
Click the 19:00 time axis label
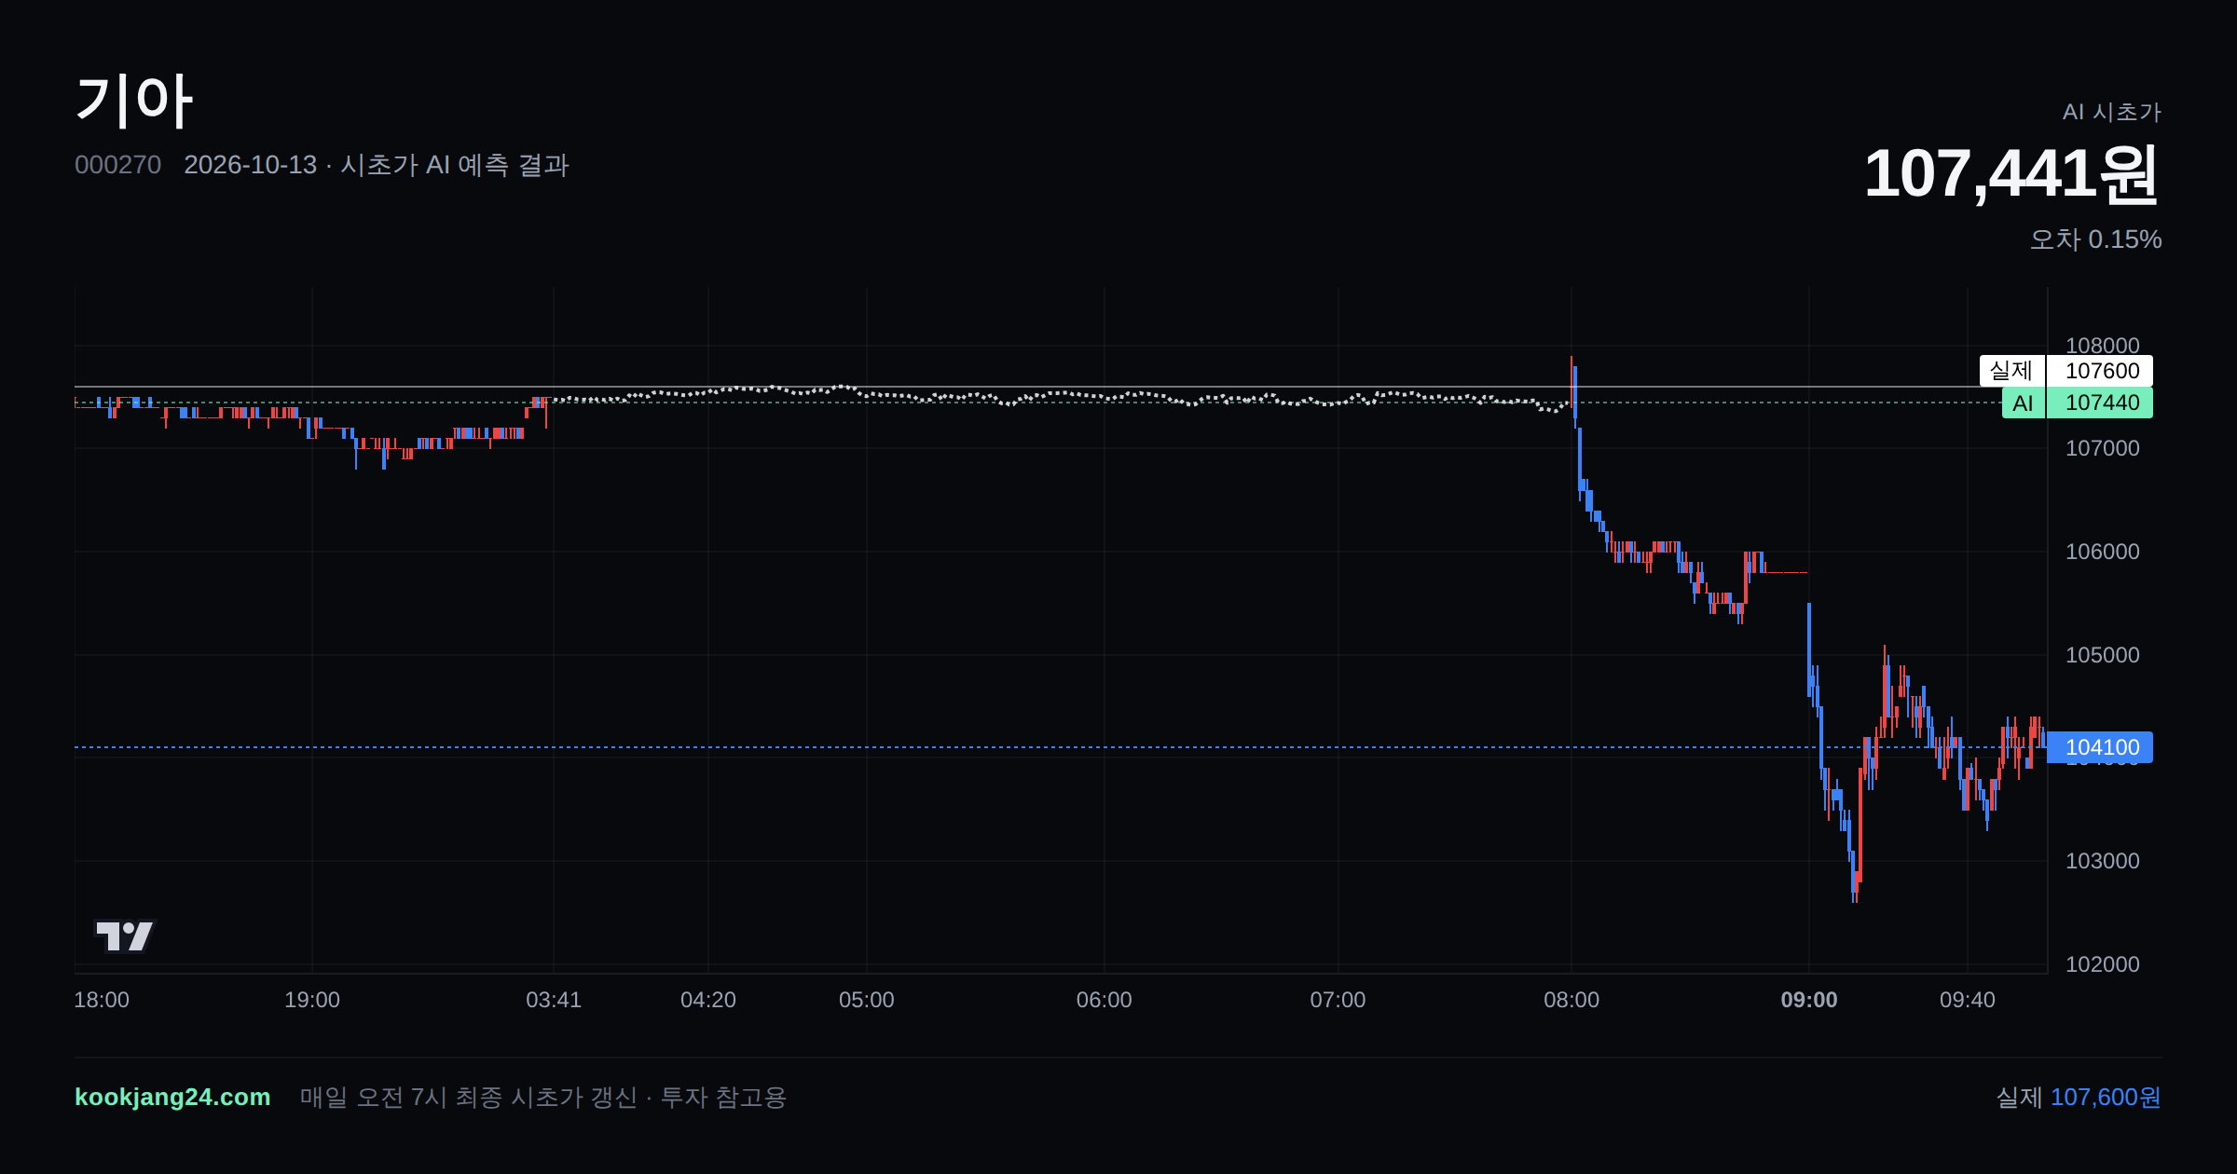tap(312, 1000)
